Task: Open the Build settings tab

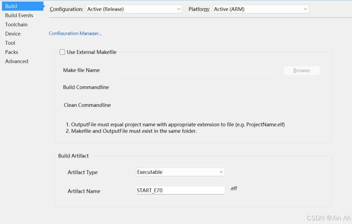Action: tap(11, 6)
